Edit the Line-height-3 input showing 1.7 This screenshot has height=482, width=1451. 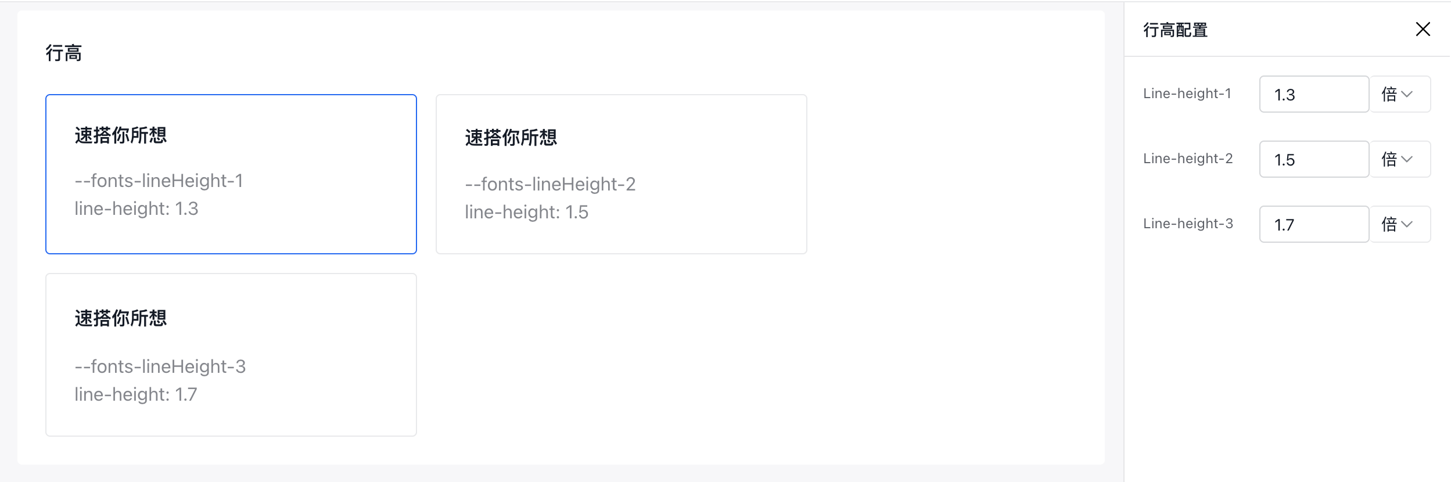(1314, 224)
